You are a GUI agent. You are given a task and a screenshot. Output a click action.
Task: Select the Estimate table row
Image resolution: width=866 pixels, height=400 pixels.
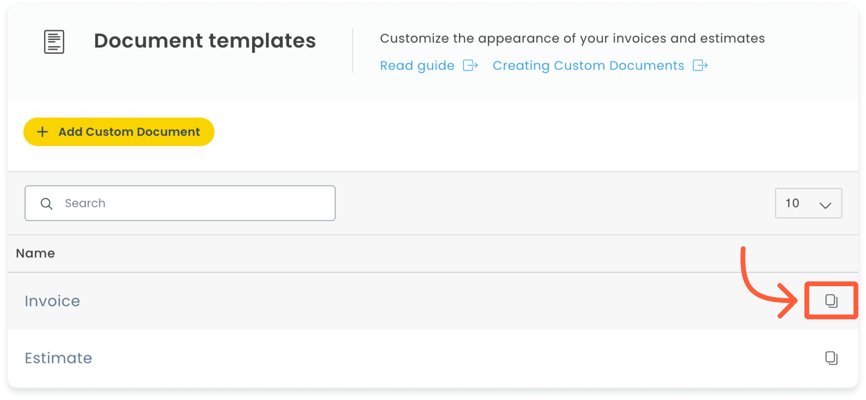(x=433, y=358)
